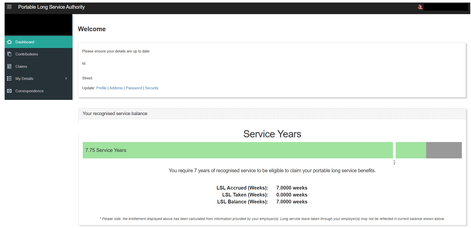Click the 'You require 7 years' eligibility message
Image resolution: width=471 pixels, height=228 pixels.
pyautogui.click(x=272, y=170)
